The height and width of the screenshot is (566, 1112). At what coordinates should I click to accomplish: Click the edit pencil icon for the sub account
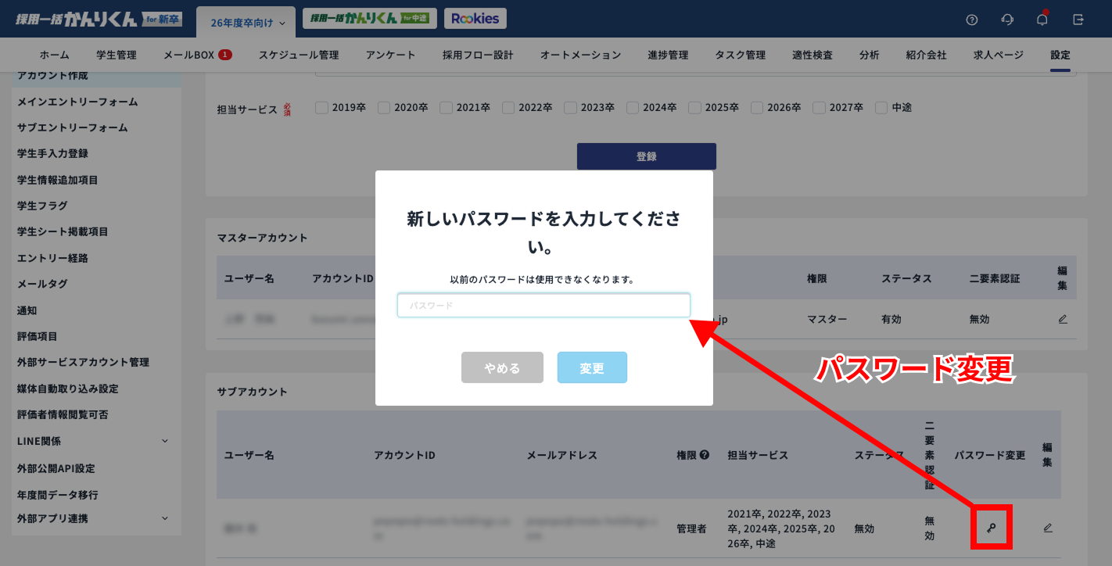1048,528
